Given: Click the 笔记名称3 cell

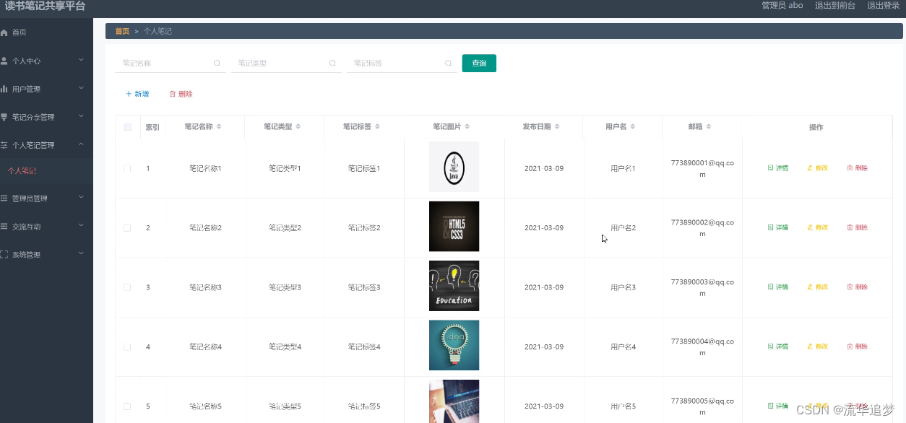Looking at the screenshot, I should pyautogui.click(x=205, y=287).
